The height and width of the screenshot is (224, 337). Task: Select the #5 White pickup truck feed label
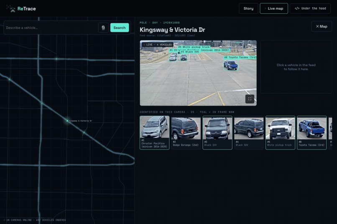pos(194,47)
